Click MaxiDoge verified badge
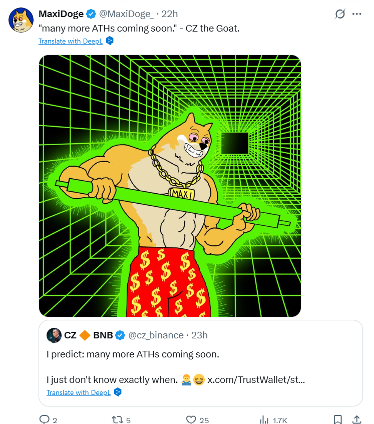This screenshot has height=424, width=374. click(x=91, y=14)
